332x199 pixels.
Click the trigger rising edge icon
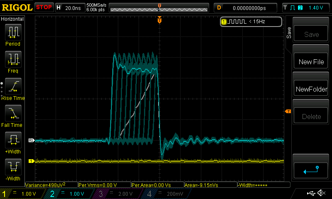click(293, 8)
